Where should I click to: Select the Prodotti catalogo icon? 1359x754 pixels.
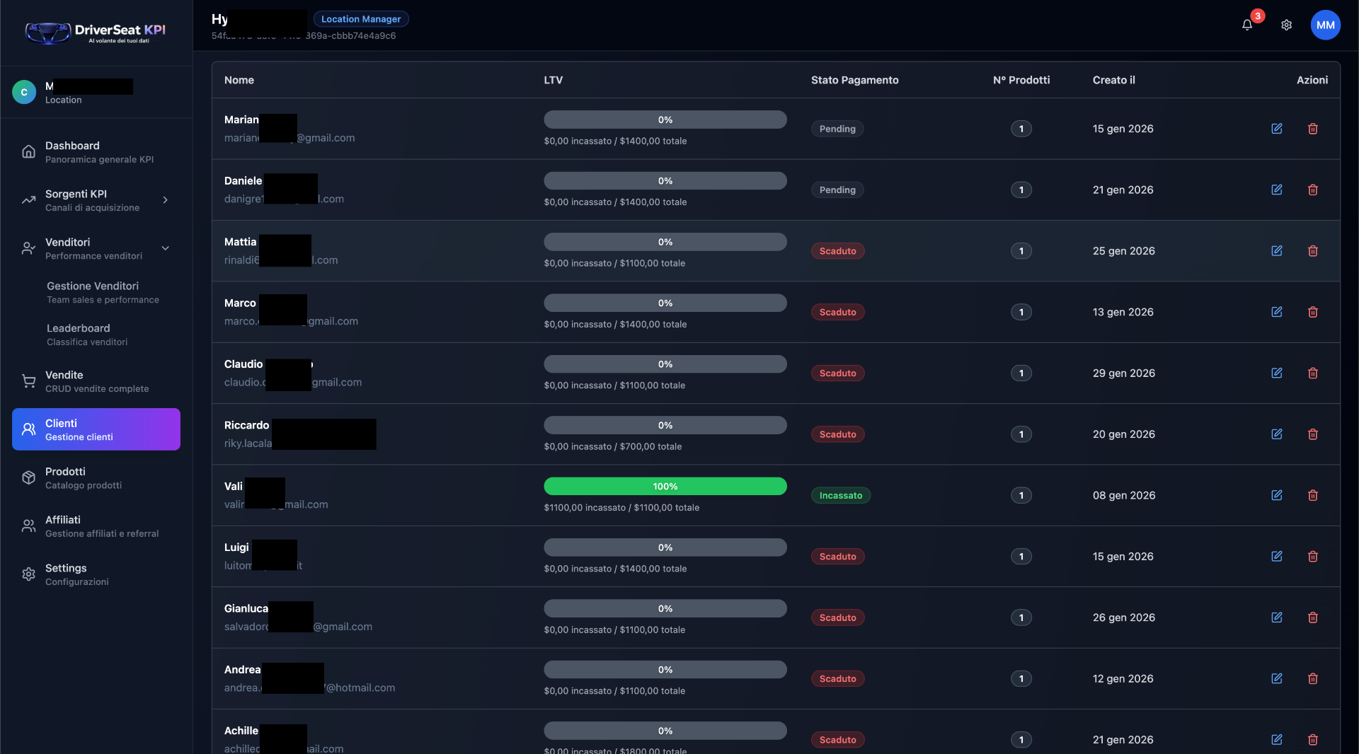28,477
